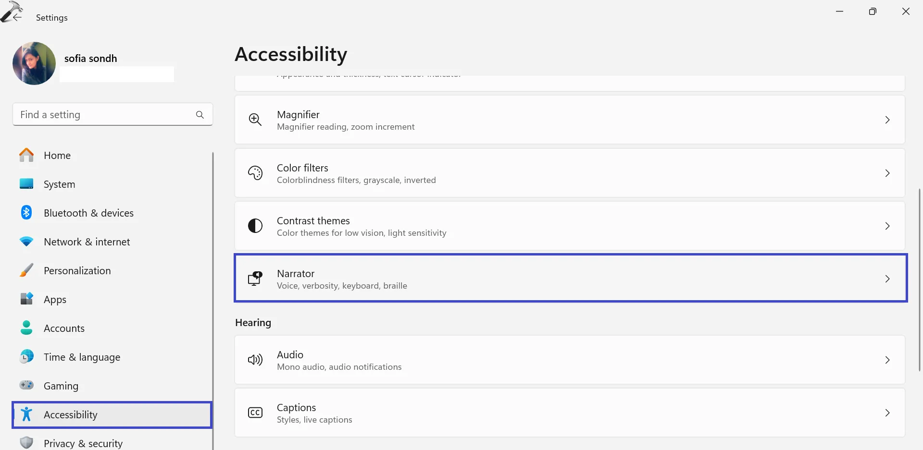Image resolution: width=923 pixels, height=450 pixels.
Task: Click the Narrator screen icon
Action: click(255, 279)
